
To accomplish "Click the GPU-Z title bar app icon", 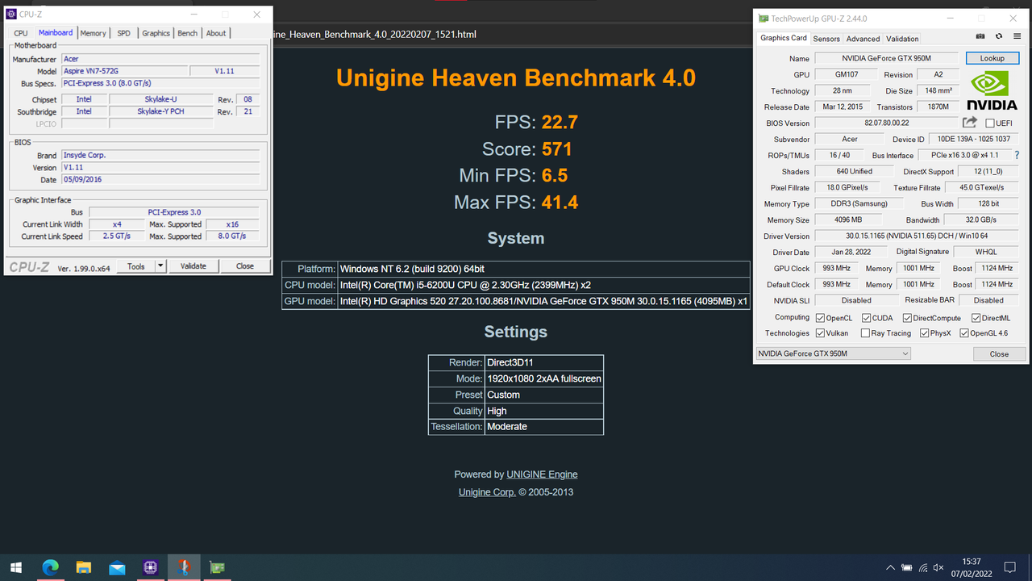I will (763, 18).
